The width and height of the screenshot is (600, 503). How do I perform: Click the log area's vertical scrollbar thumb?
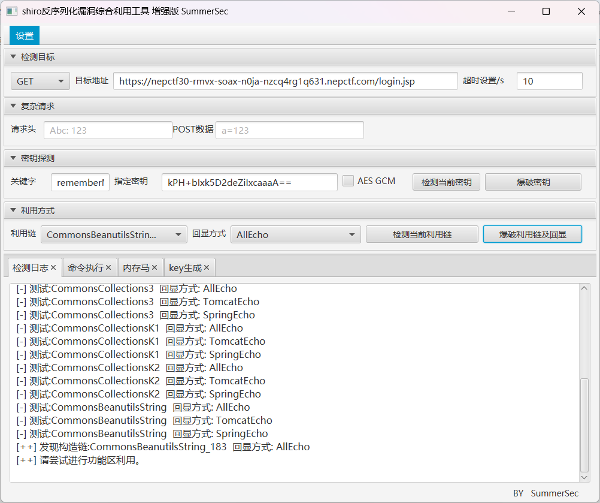point(584,424)
